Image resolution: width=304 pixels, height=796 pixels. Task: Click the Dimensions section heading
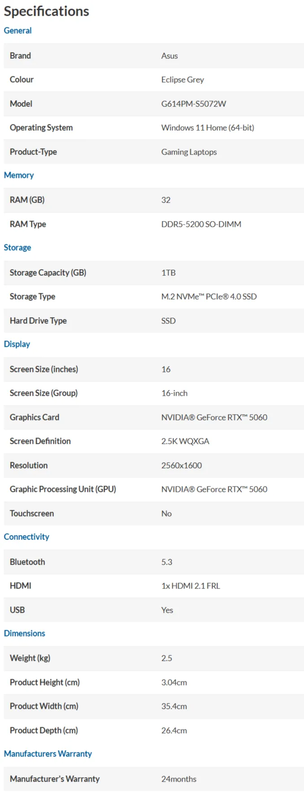click(x=25, y=633)
